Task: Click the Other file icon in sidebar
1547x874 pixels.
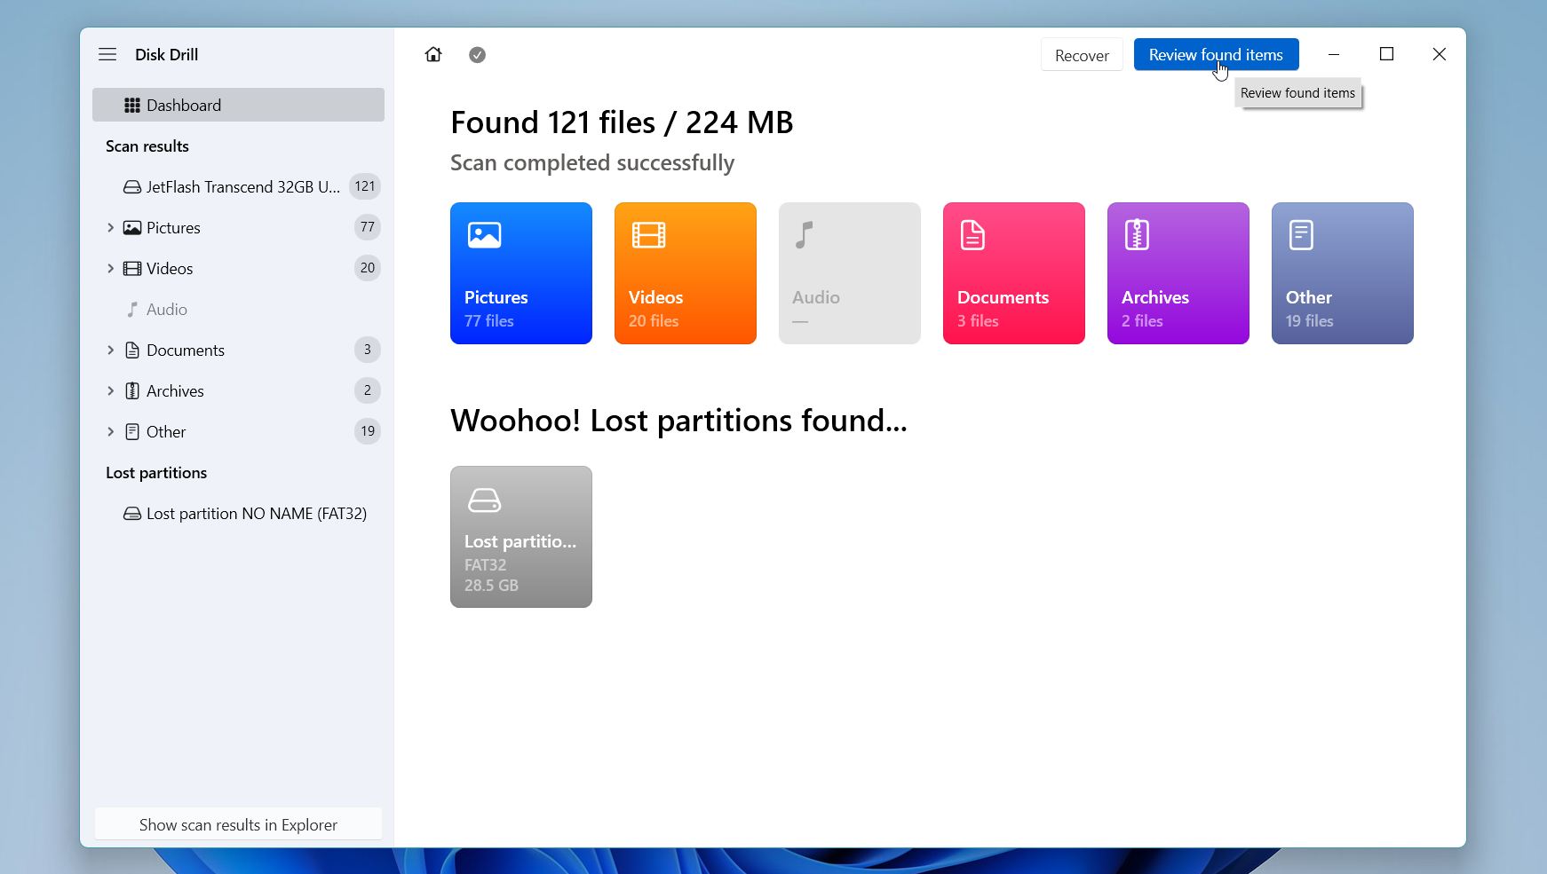Action: (x=132, y=432)
